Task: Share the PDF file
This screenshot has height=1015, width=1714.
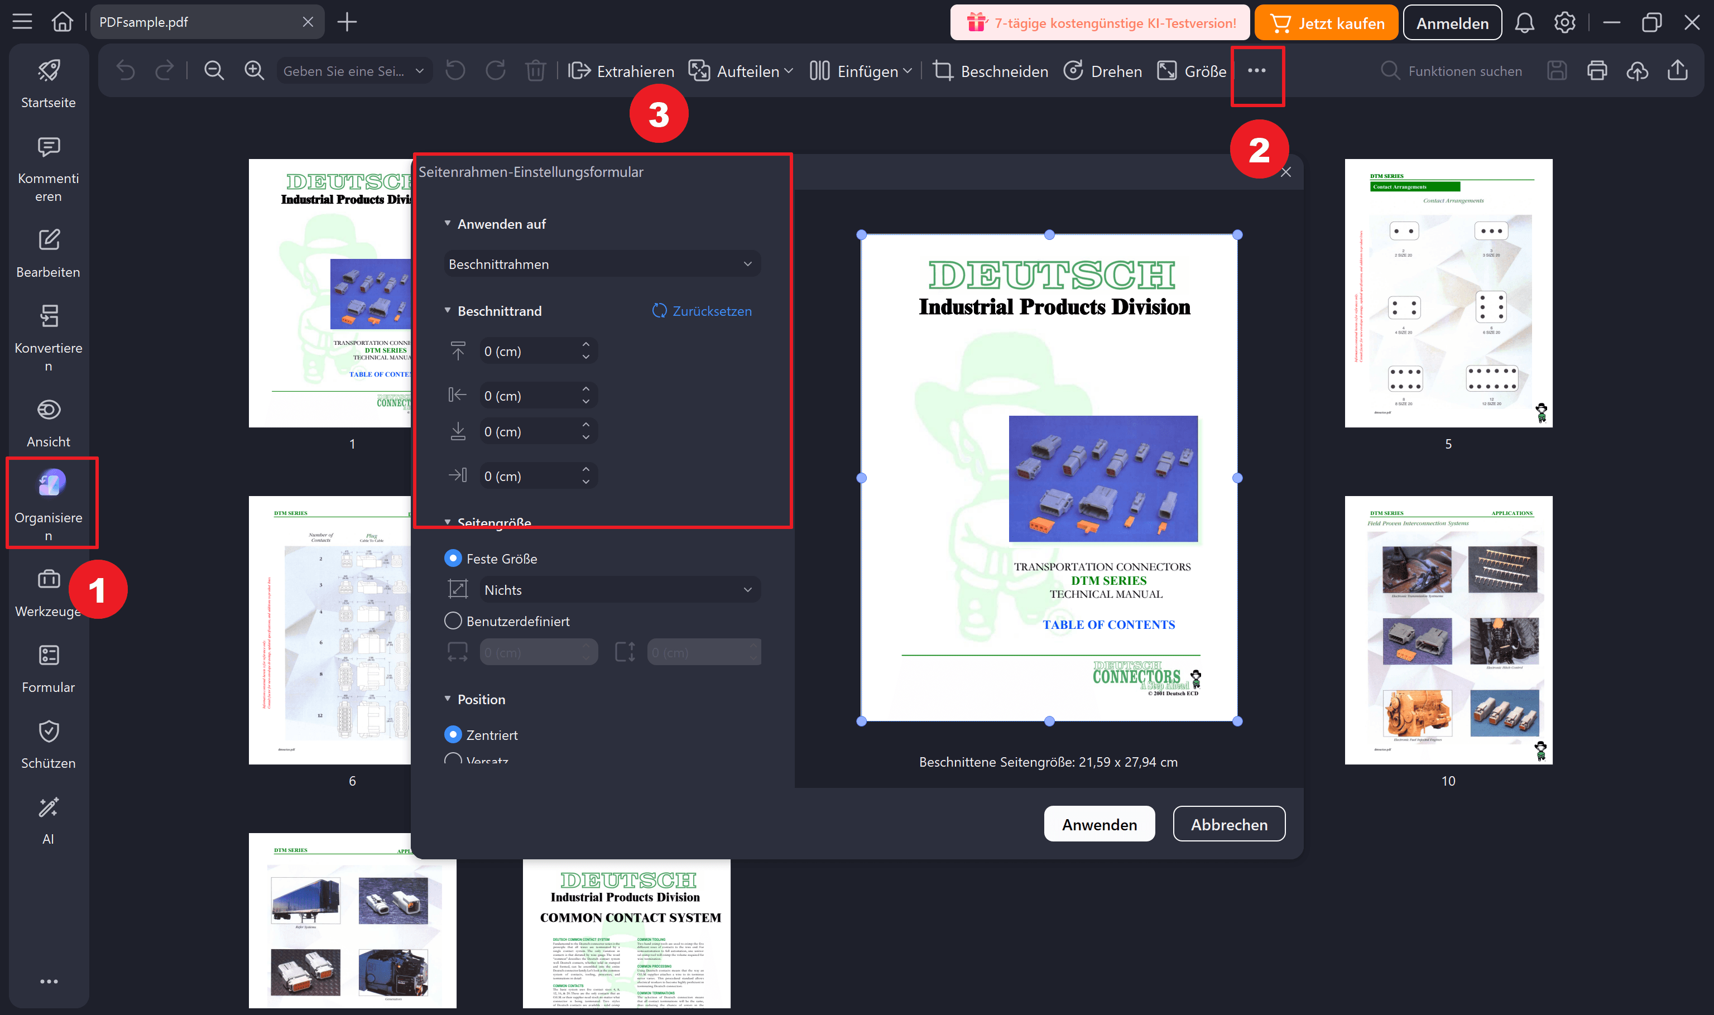Action: click(1677, 70)
